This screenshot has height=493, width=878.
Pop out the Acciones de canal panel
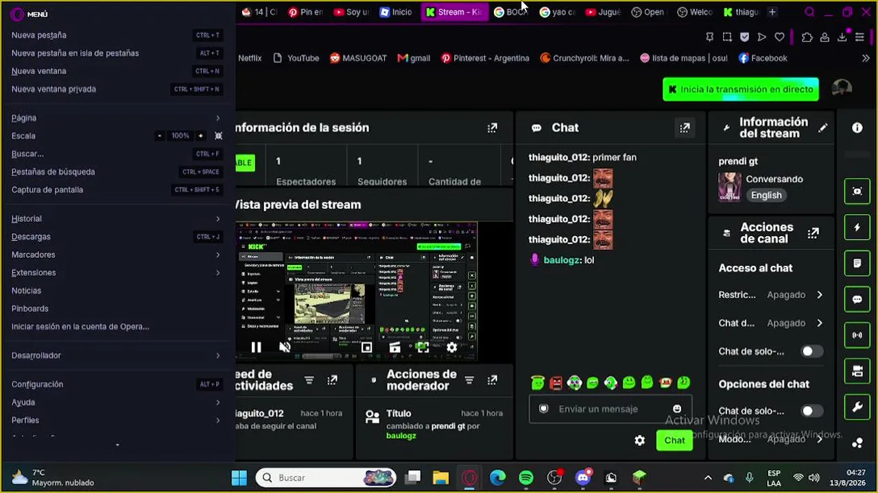(x=814, y=233)
